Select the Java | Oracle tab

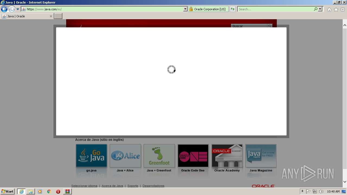coord(27,16)
